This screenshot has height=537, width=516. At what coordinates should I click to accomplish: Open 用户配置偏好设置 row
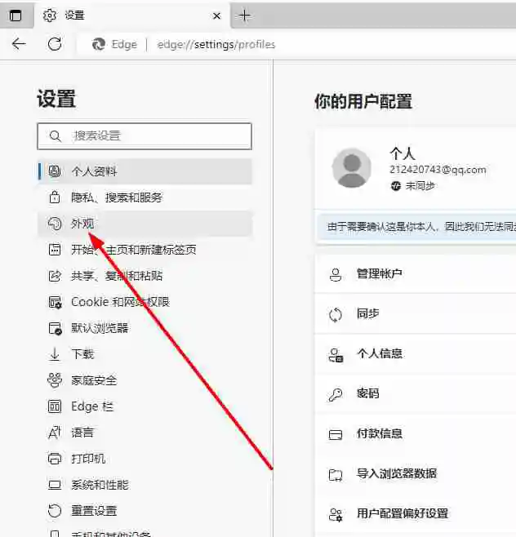(416, 513)
